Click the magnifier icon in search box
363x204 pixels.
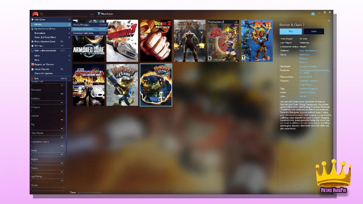coord(42,14)
